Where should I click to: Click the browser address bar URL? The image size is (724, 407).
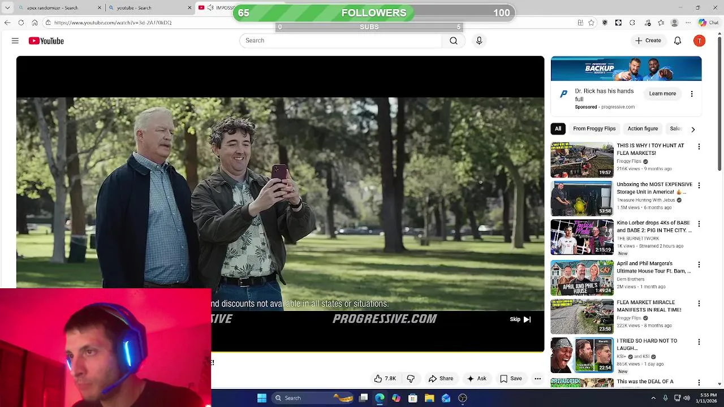[113, 23]
